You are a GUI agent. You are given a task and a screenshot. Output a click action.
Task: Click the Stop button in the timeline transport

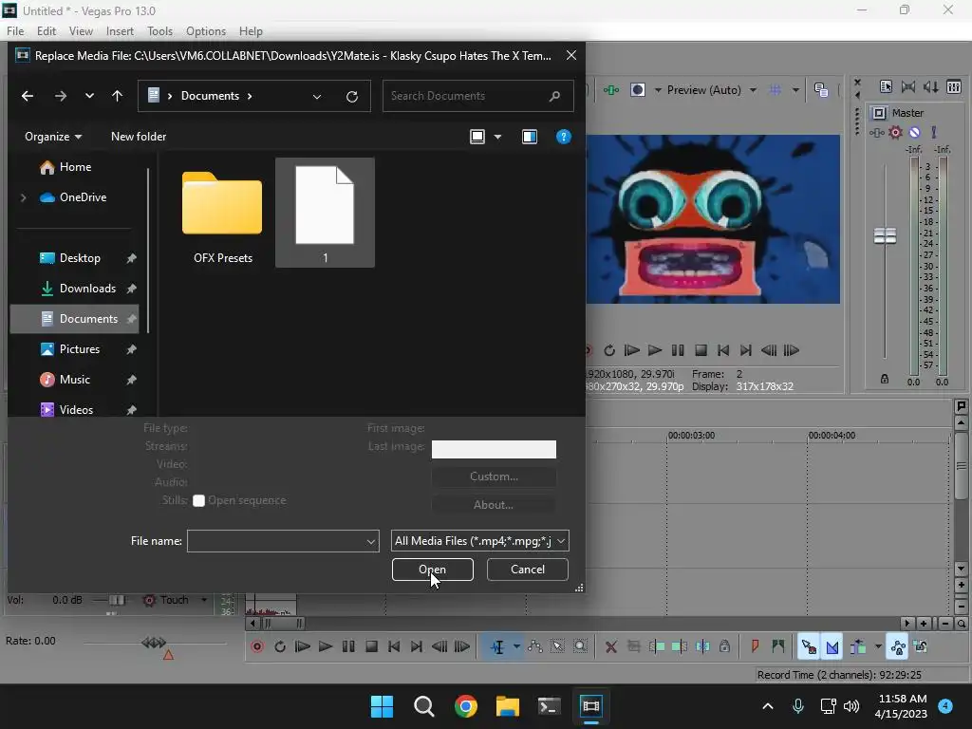click(371, 646)
